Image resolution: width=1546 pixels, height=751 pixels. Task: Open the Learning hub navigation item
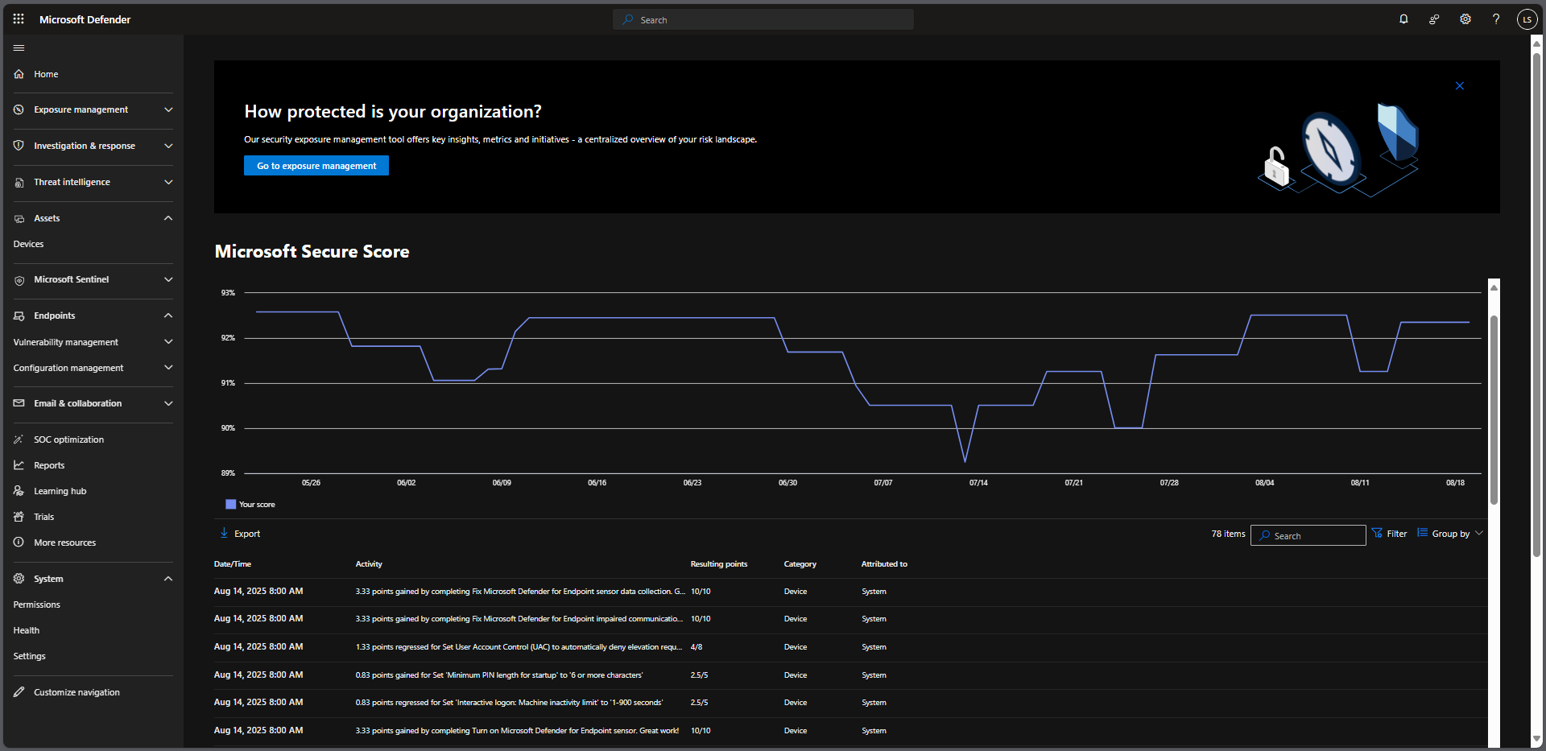[x=60, y=491]
